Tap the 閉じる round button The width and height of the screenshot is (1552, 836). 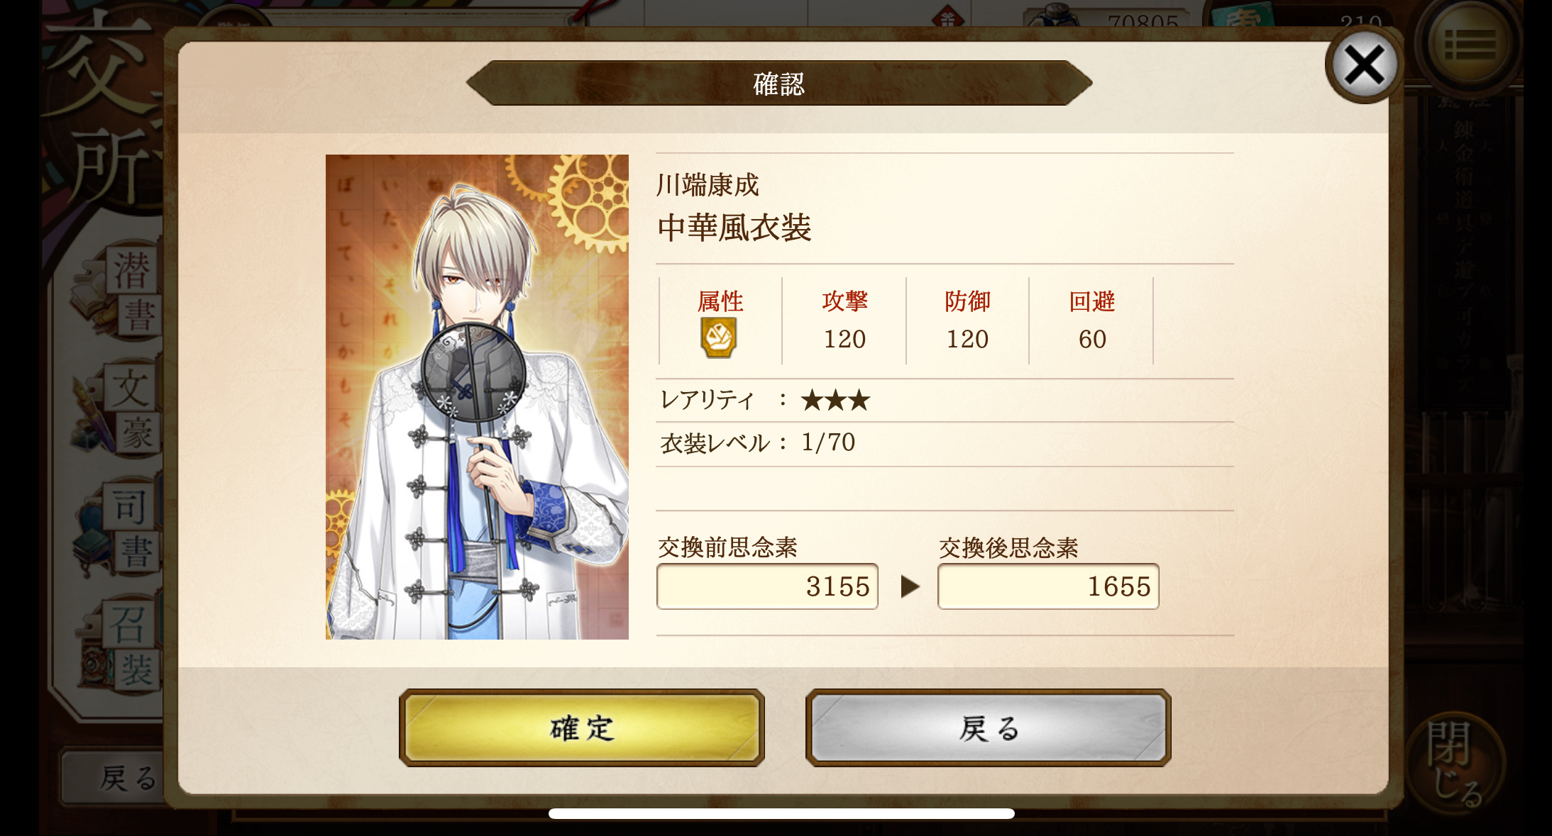pyautogui.click(x=1456, y=764)
